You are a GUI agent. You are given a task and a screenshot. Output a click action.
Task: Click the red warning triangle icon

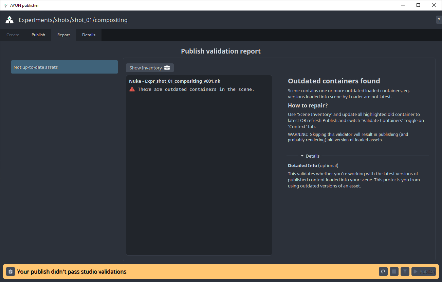(132, 89)
